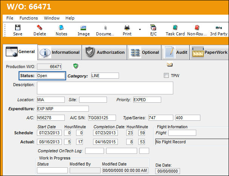
Task: Click the Image toolbar icon
Action: (83, 28)
